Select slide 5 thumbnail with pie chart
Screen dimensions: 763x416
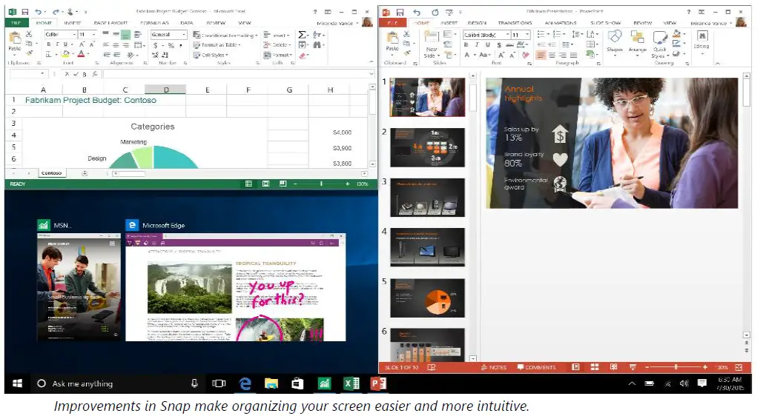[x=427, y=298]
